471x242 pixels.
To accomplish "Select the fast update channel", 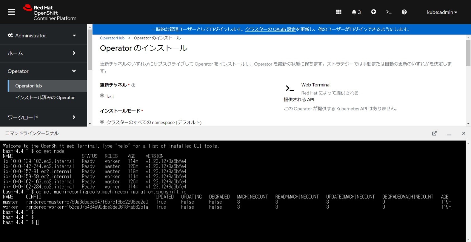I will tap(102, 96).
